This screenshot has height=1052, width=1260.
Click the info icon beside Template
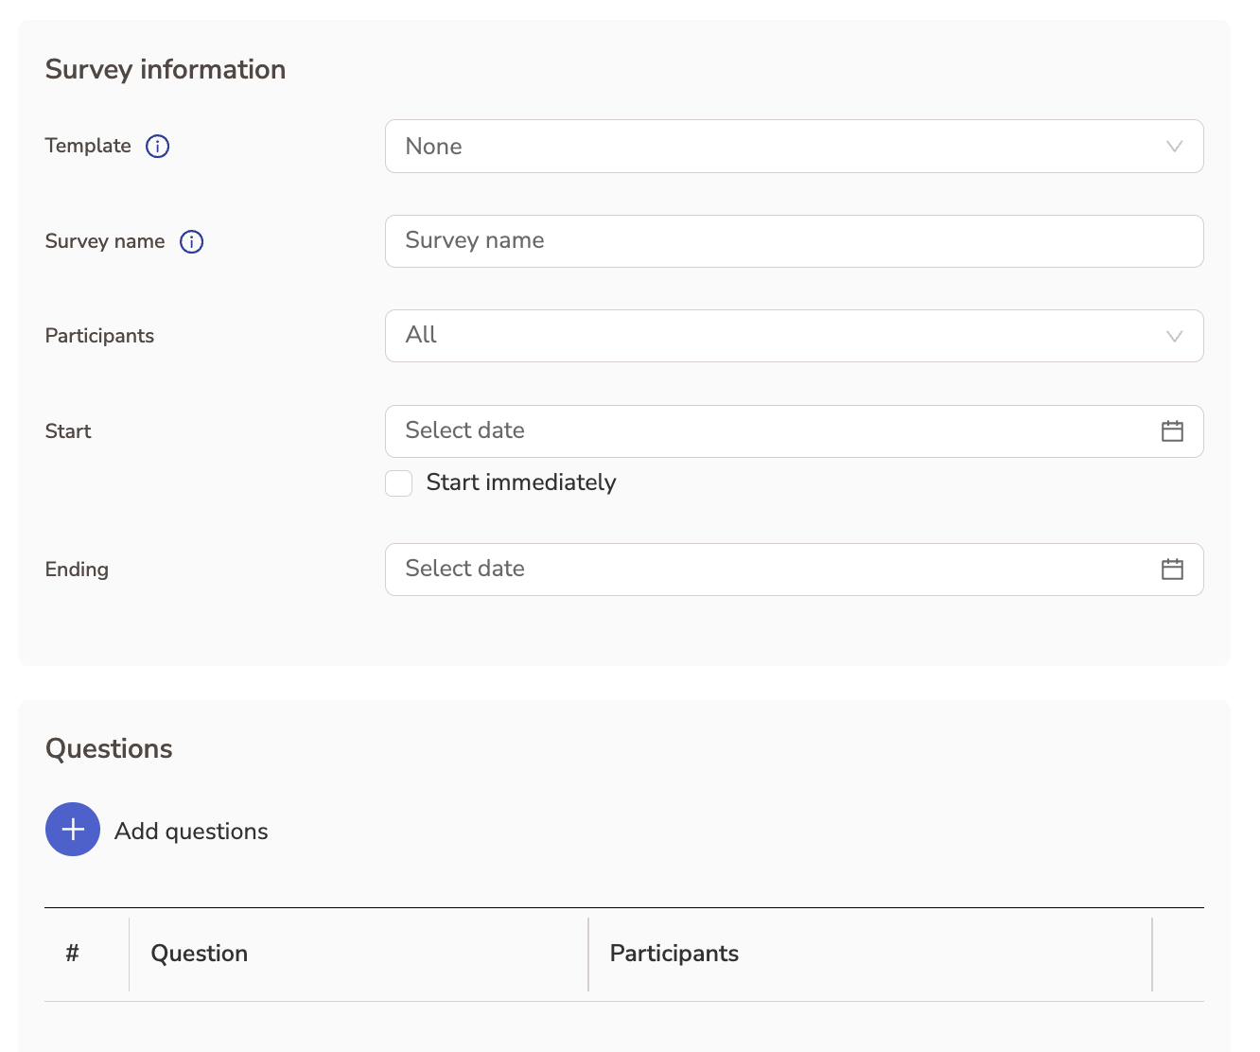pos(157,147)
